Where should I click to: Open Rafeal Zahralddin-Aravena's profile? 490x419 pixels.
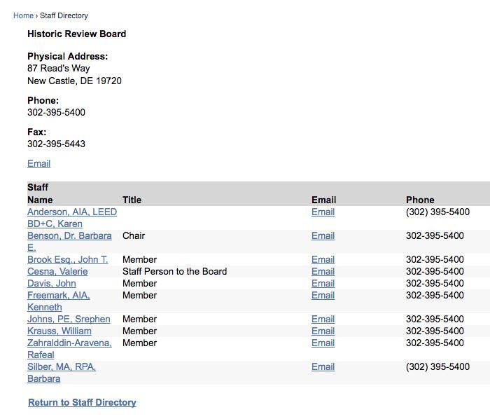69,349
